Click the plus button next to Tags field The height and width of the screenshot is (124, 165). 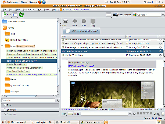(x=130, y=114)
